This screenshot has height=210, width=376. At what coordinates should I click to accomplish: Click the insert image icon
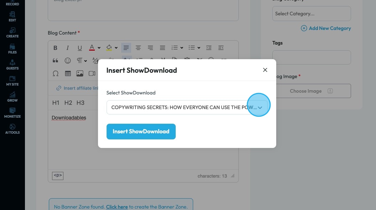80,73
